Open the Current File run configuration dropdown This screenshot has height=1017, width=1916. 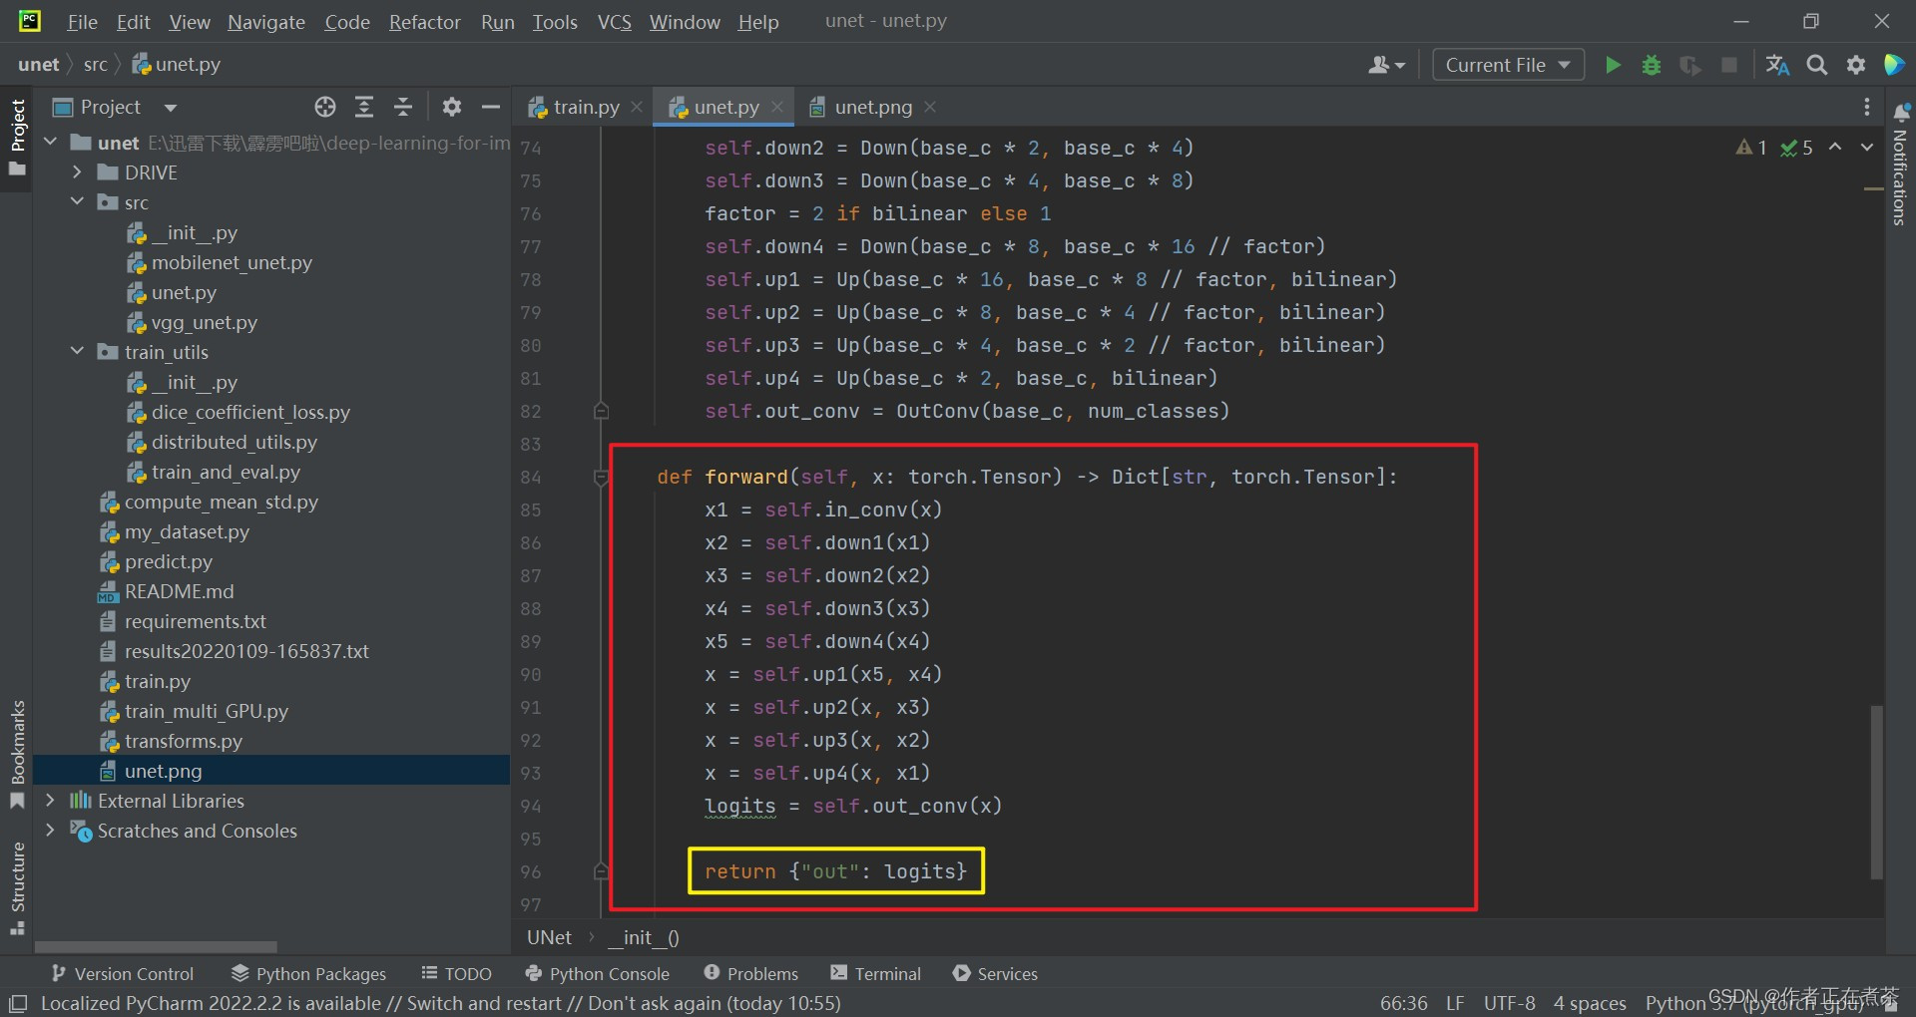point(1508,65)
